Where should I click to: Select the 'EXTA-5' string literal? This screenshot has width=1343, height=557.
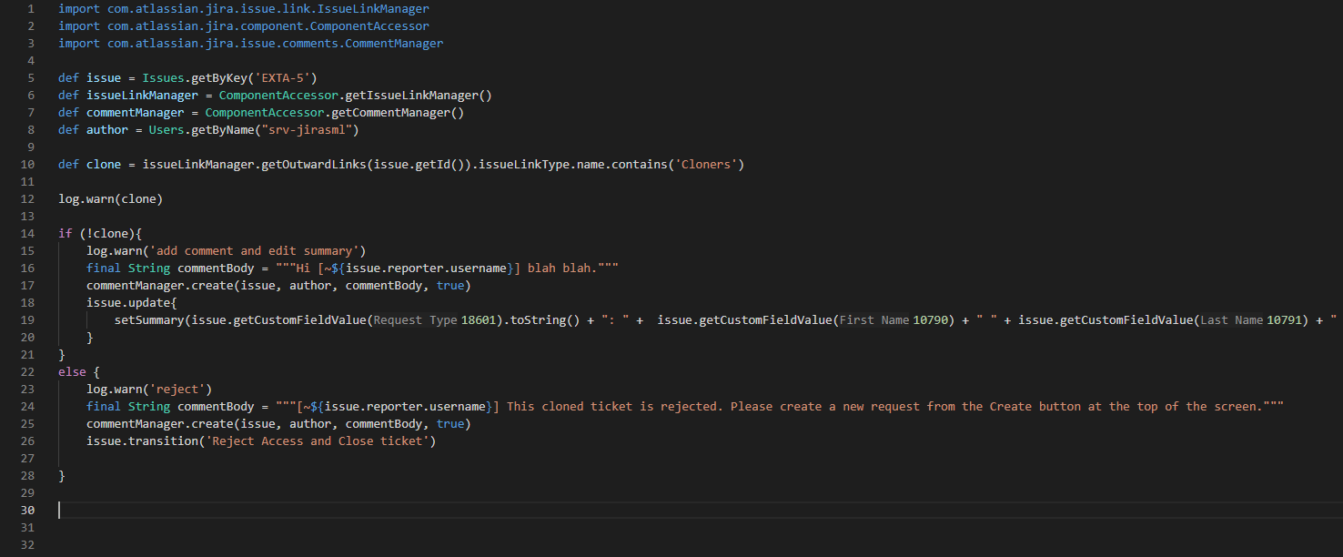click(282, 77)
